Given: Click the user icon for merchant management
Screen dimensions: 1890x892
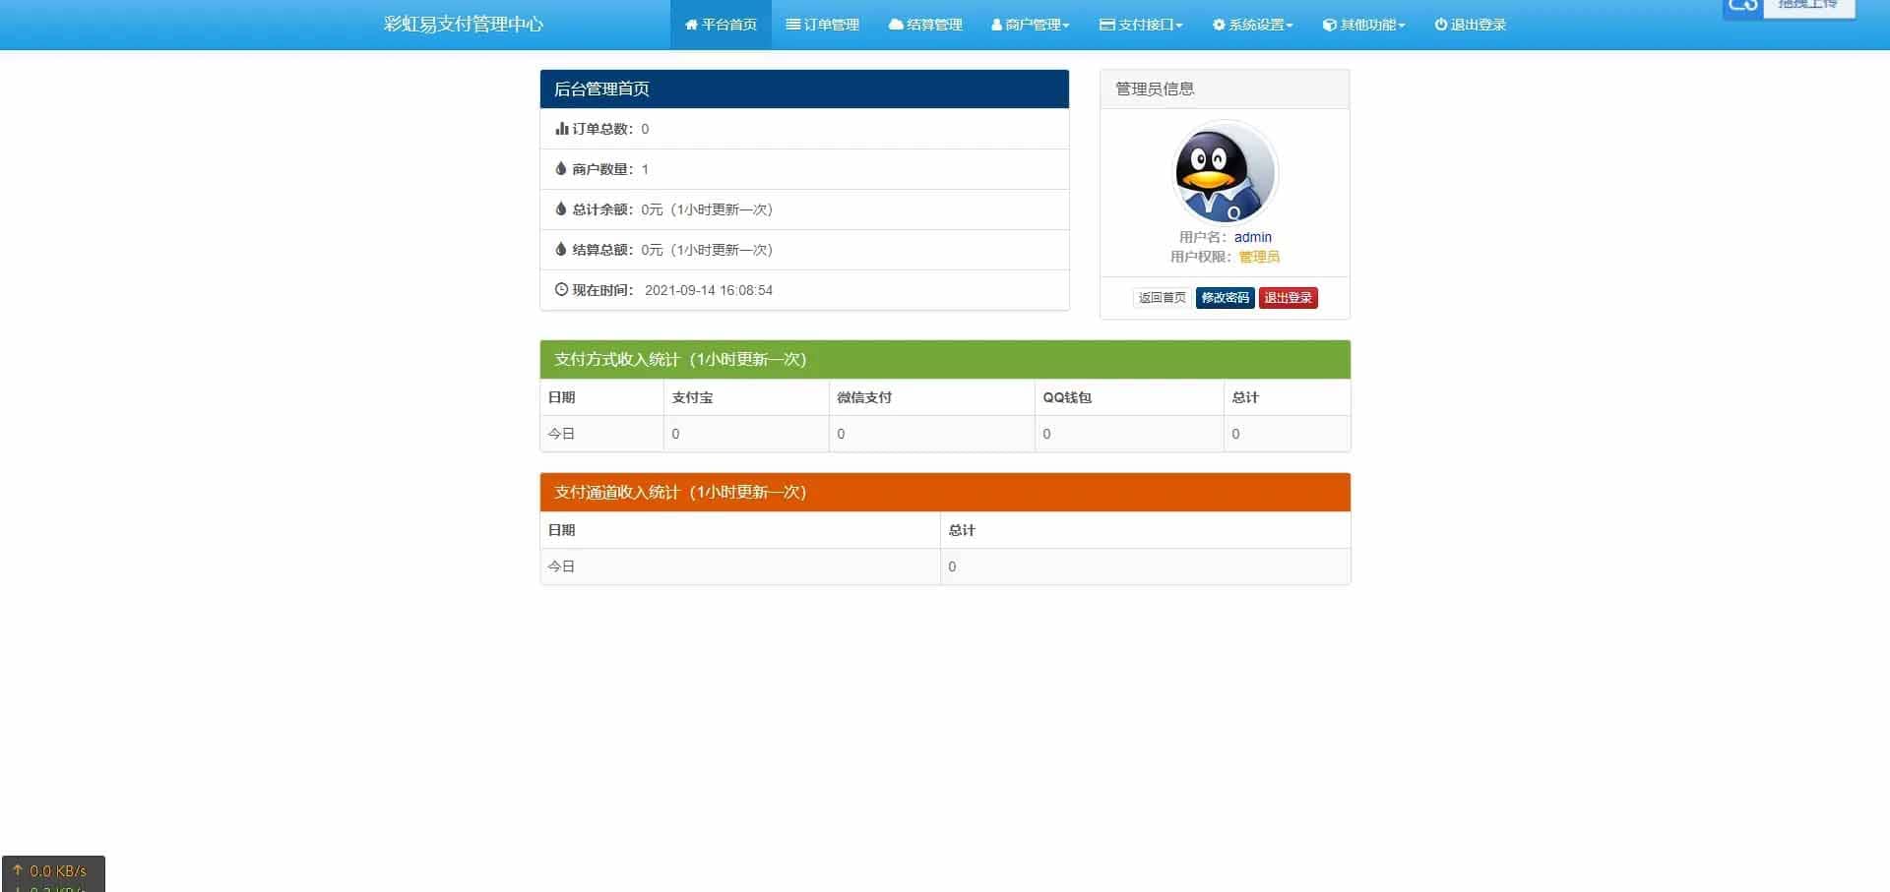Looking at the screenshot, I should point(996,25).
